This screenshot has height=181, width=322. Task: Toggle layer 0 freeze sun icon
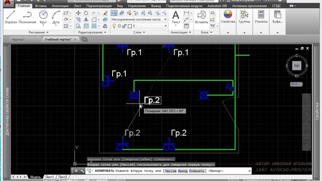tap(119, 26)
